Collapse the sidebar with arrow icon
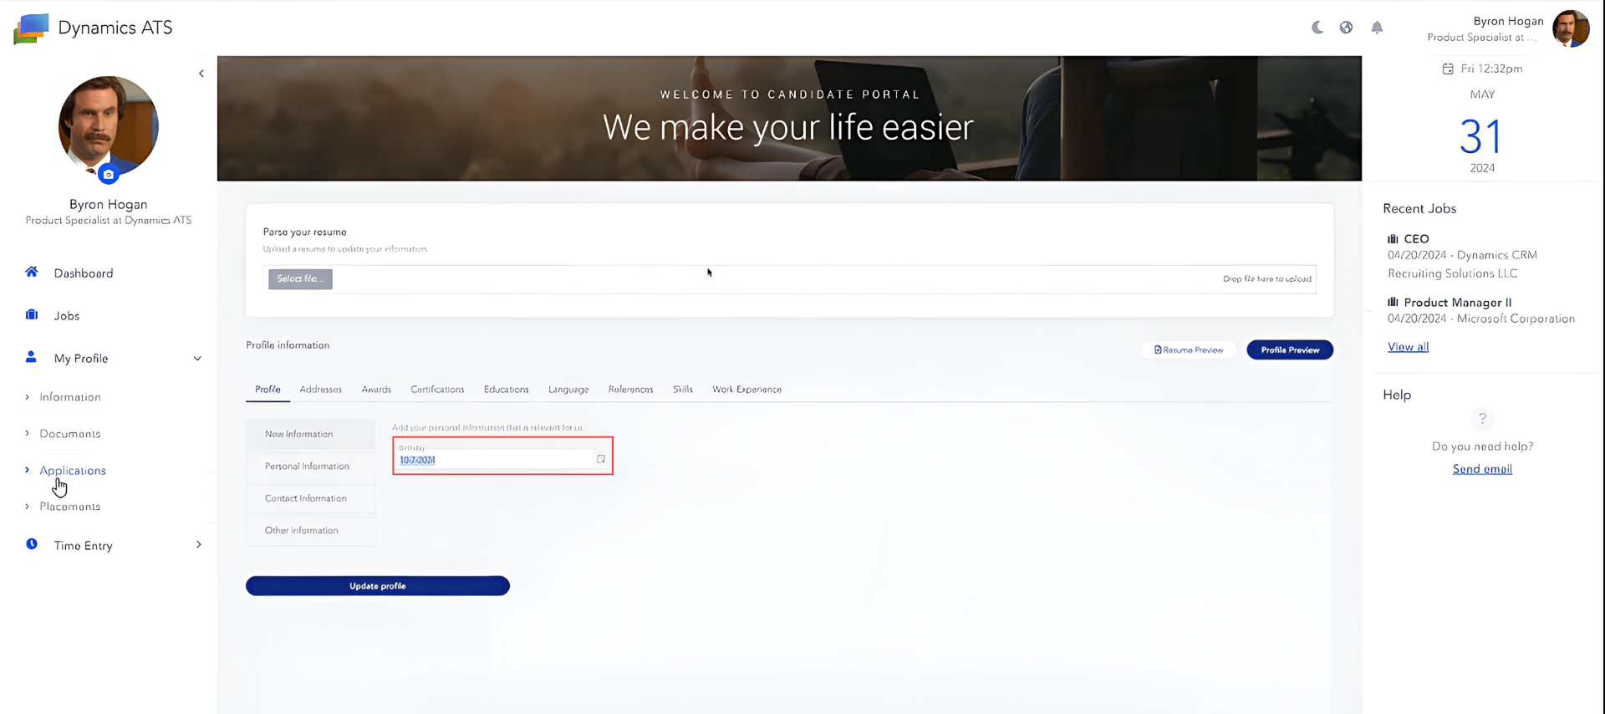The height and width of the screenshot is (714, 1605). click(201, 74)
